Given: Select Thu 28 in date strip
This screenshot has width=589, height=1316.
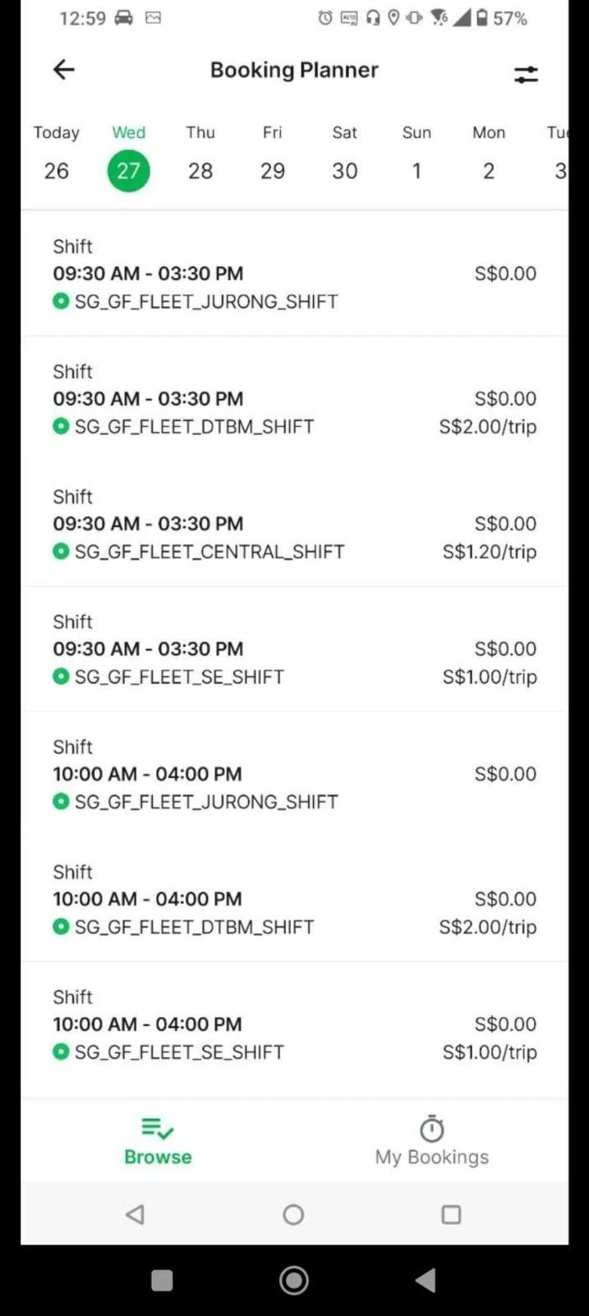Looking at the screenshot, I should click(x=200, y=155).
